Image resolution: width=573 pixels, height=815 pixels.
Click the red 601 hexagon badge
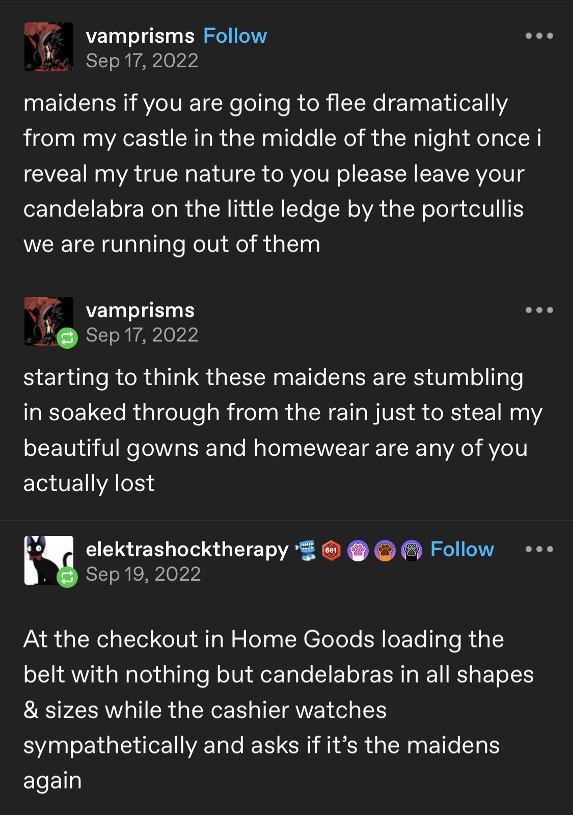332,551
